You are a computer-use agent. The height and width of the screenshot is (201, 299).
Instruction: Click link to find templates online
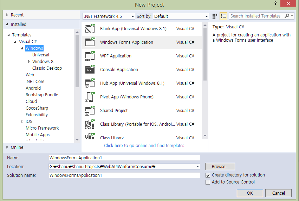[144, 146]
